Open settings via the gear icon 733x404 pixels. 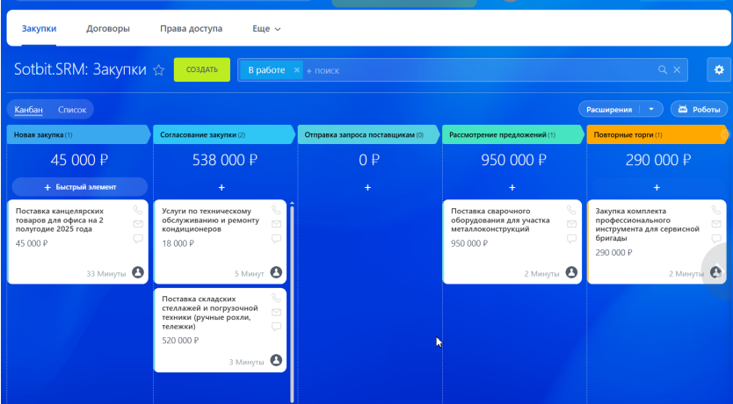(719, 69)
